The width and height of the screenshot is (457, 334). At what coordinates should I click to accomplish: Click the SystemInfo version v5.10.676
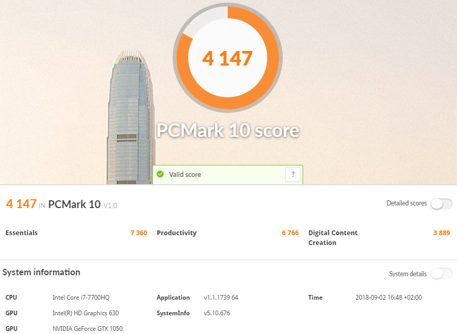pos(217,313)
